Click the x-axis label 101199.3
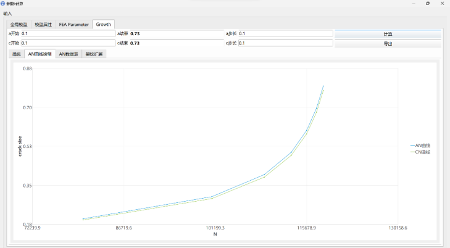Image resolution: width=450 pixels, height=248 pixels. [215, 228]
